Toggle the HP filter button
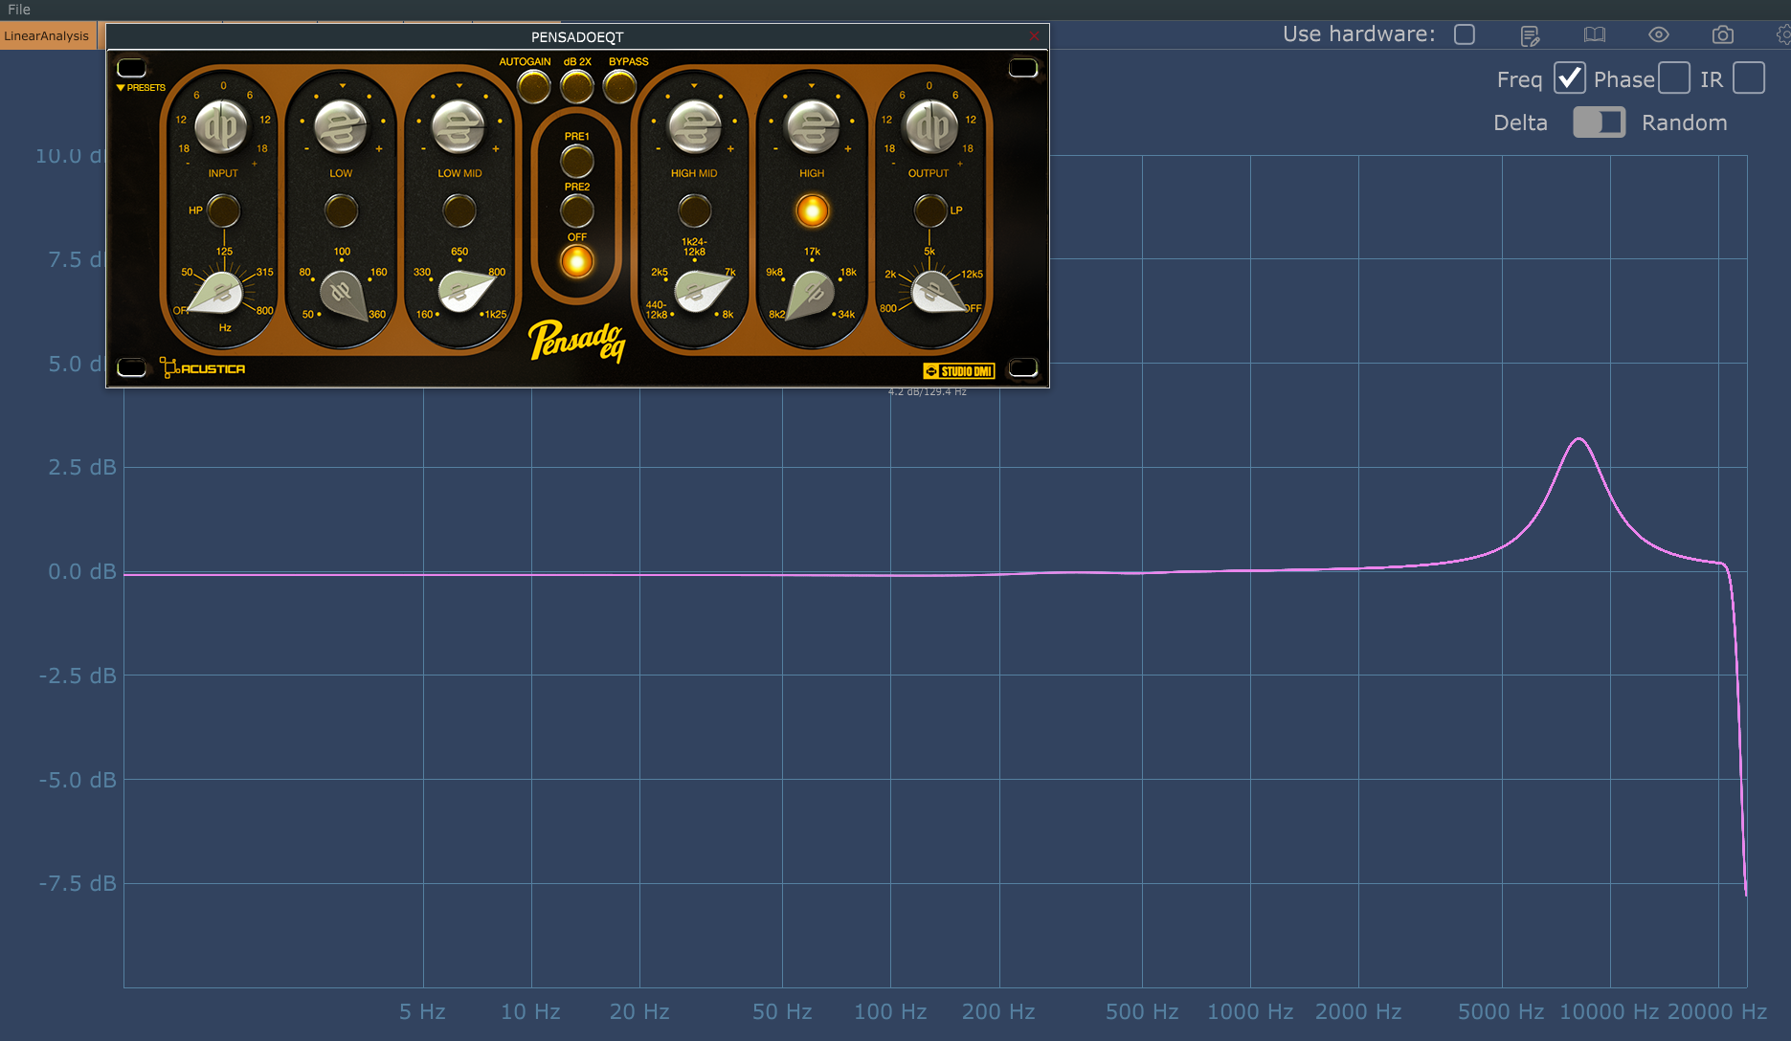 point(223,210)
